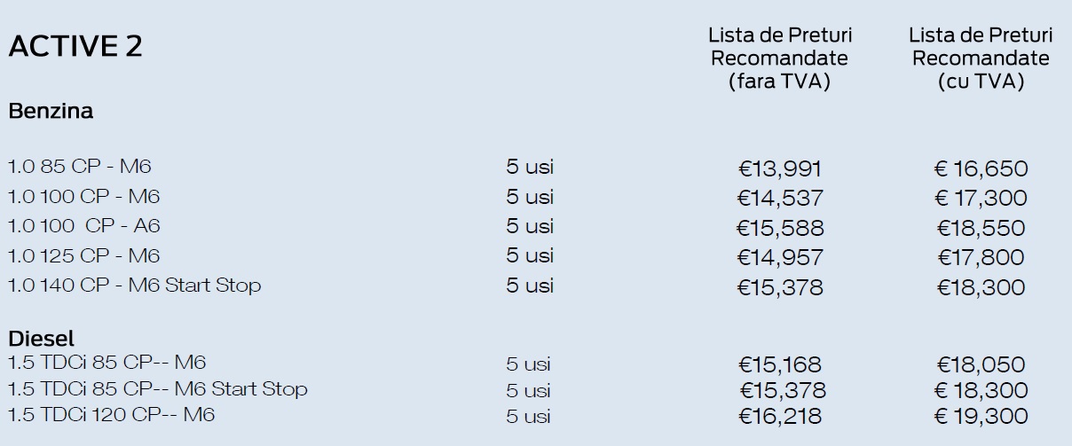Click the €13,991 price

point(780,168)
